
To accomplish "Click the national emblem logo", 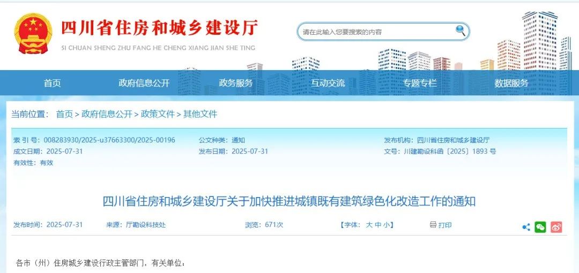I will coord(33,33).
